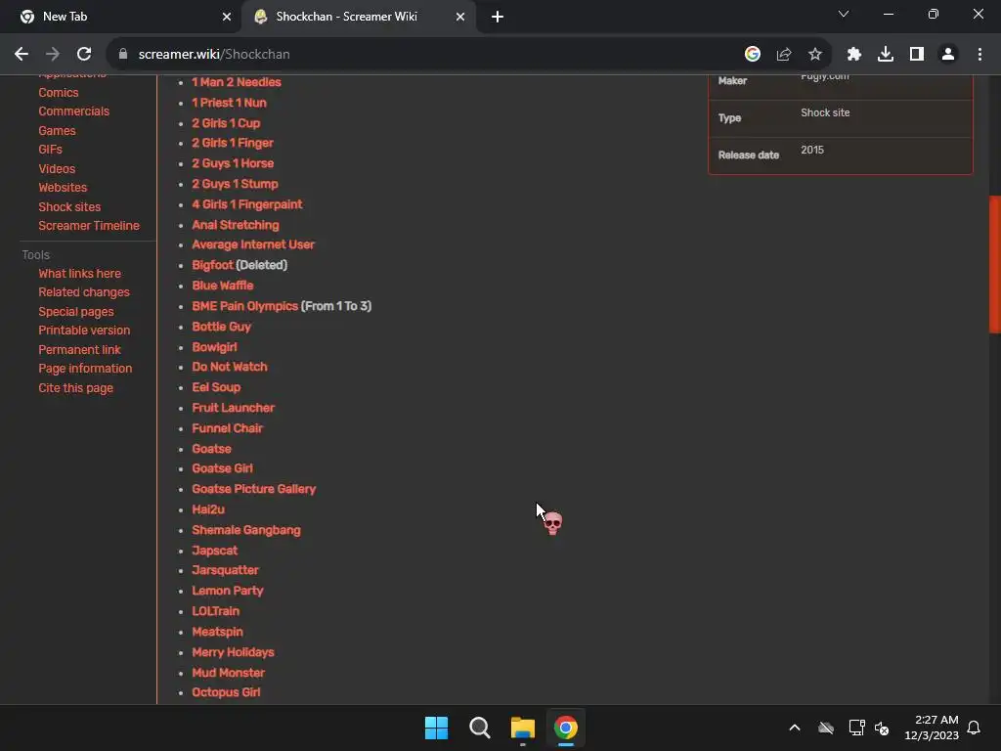Viewport: 1001px width, 751px height.
Task: Open Websites sidebar link
Action: click(x=63, y=187)
